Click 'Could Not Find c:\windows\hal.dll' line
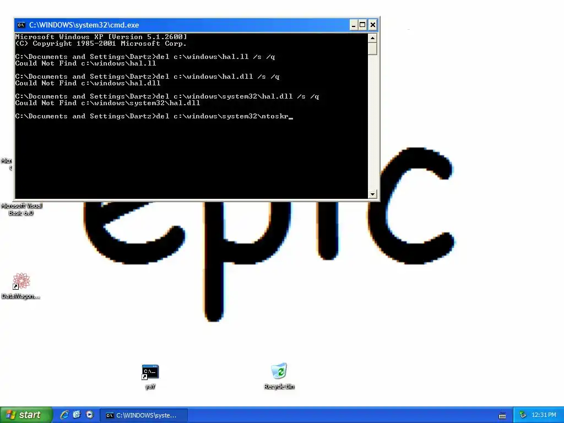 (88, 83)
